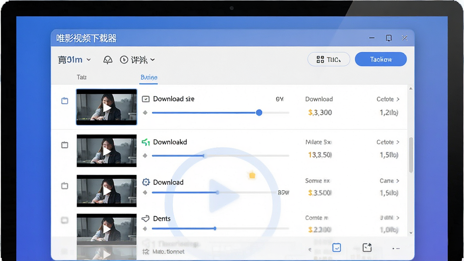Click the gear icon beside Download row
464x261 pixels.
coord(145,182)
